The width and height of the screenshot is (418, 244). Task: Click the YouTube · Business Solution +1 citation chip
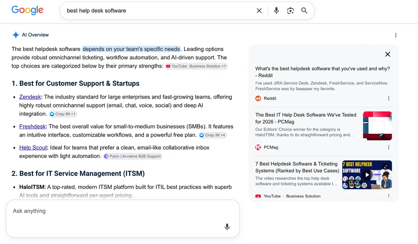pyautogui.click(x=196, y=66)
